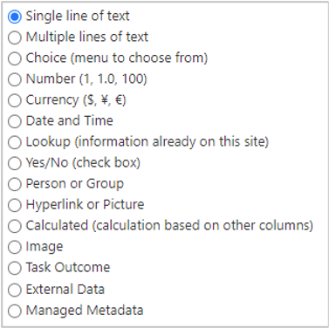The width and height of the screenshot is (329, 328).
Task: Select the Task Outcome option
Action: (15, 268)
